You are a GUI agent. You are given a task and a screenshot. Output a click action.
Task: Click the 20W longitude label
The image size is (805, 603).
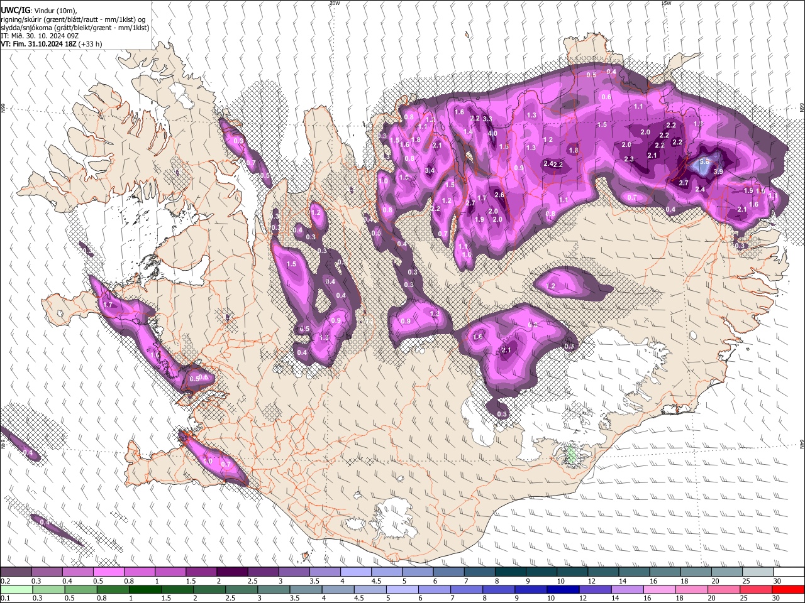(335, 3)
